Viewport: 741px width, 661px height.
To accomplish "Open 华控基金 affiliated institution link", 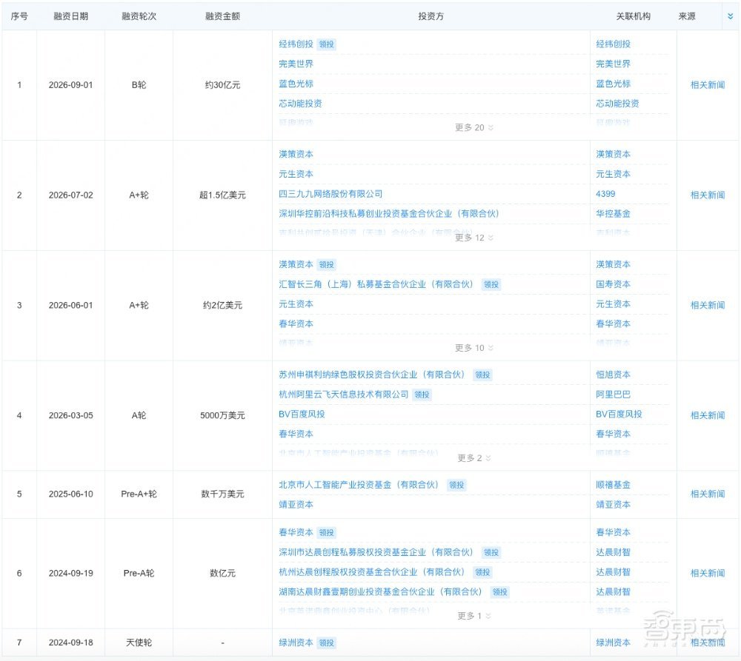I will [x=613, y=213].
